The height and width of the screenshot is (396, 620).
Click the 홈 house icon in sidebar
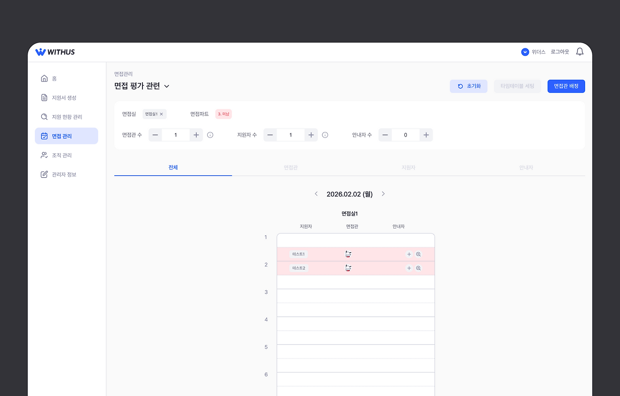coord(44,78)
